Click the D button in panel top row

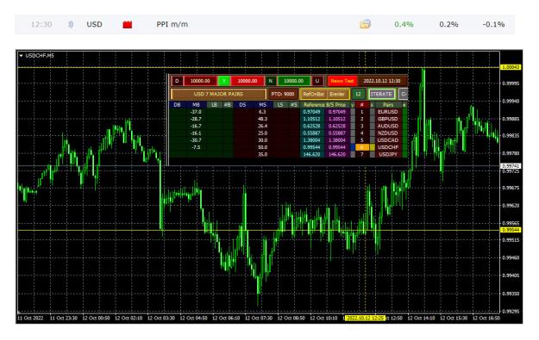point(177,81)
